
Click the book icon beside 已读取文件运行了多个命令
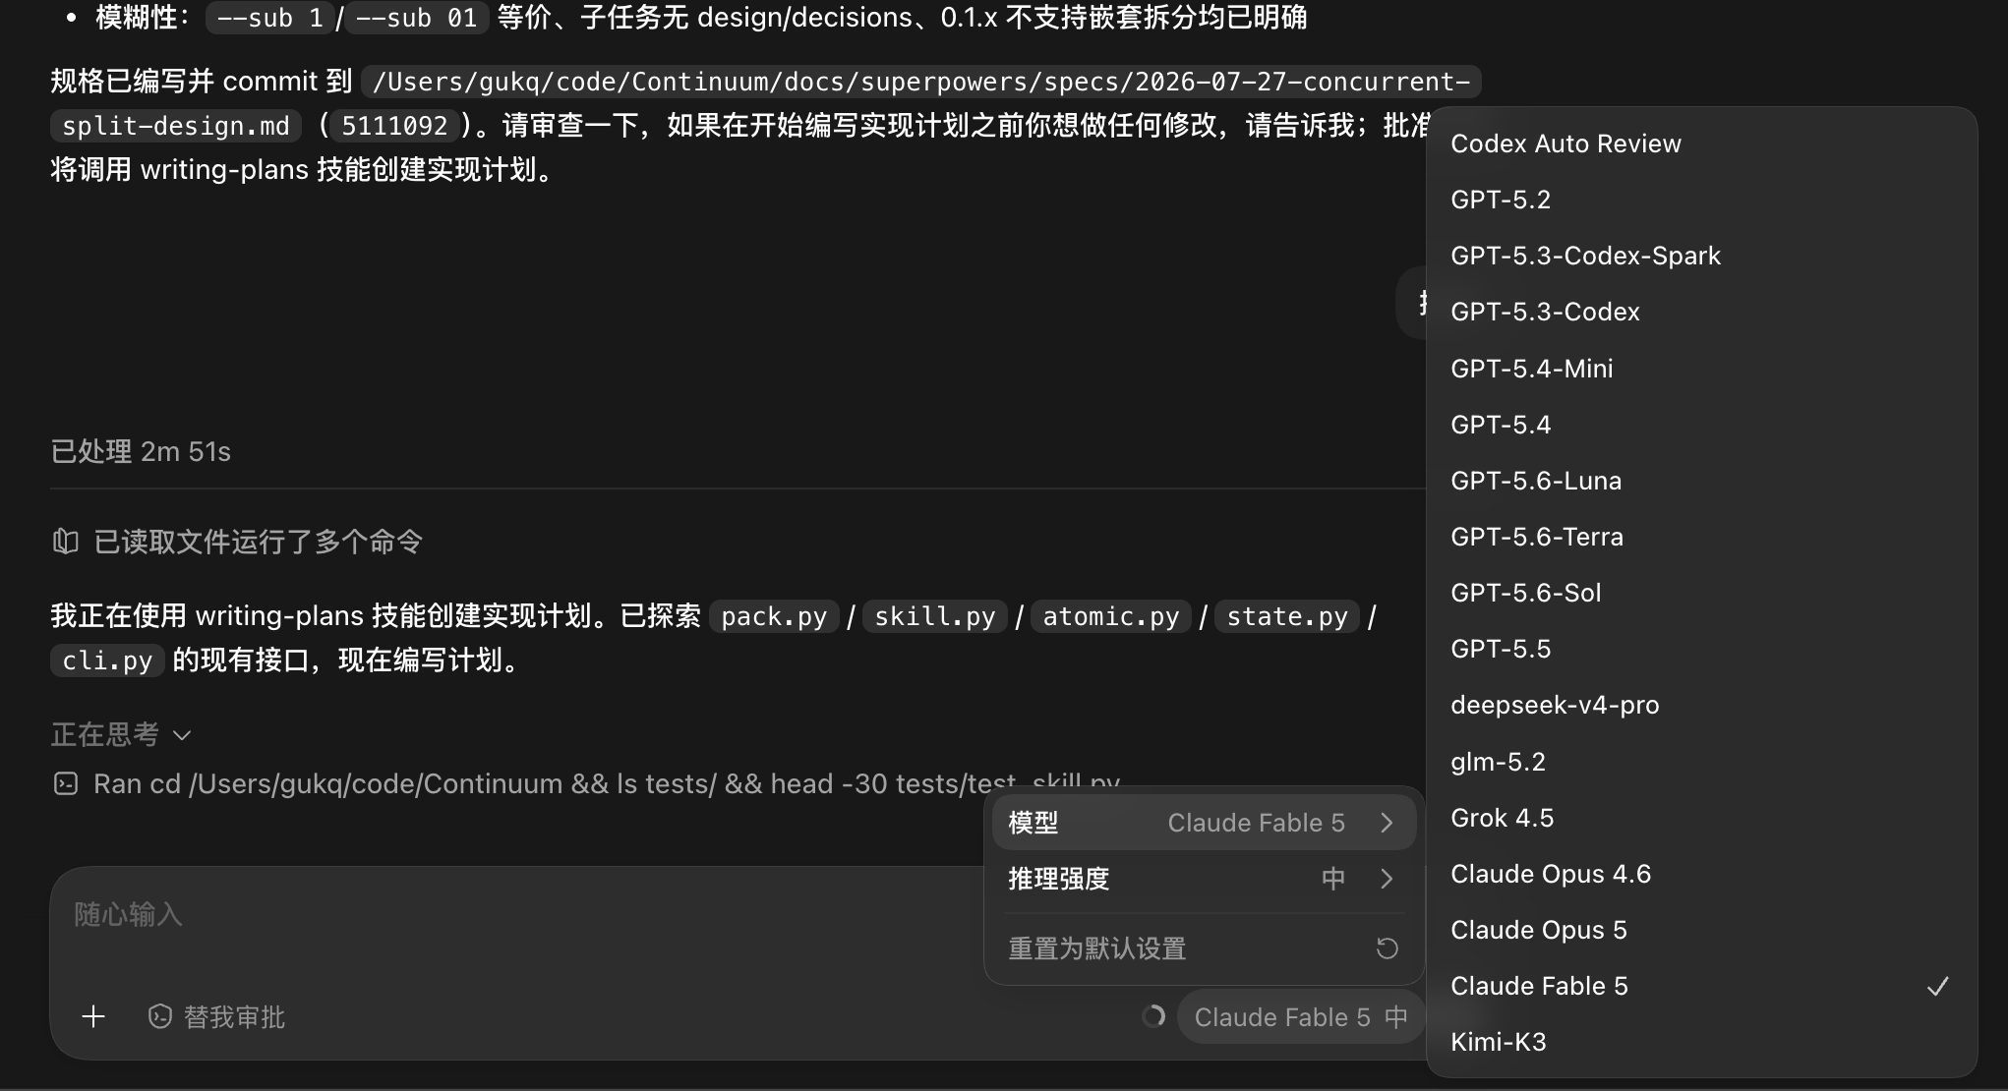(x=66, y=542)
